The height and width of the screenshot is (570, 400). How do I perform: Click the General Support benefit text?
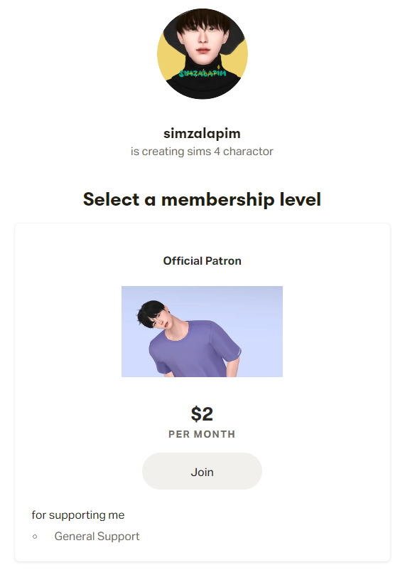[97, 536]
